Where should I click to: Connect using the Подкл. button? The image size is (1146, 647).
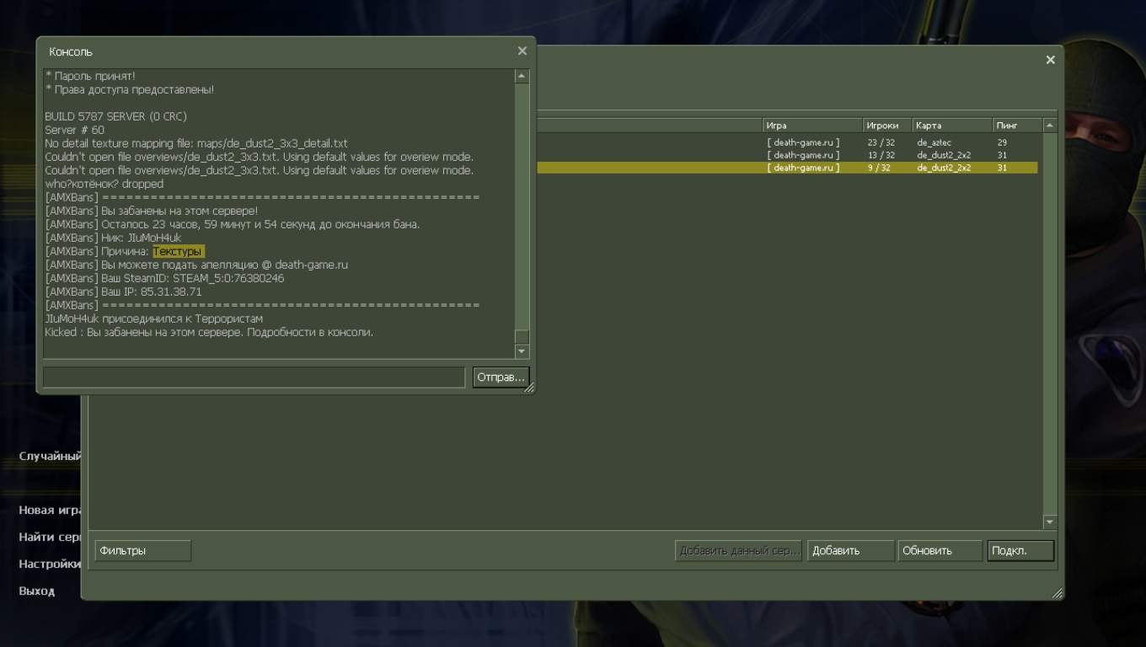[1020, 551]
